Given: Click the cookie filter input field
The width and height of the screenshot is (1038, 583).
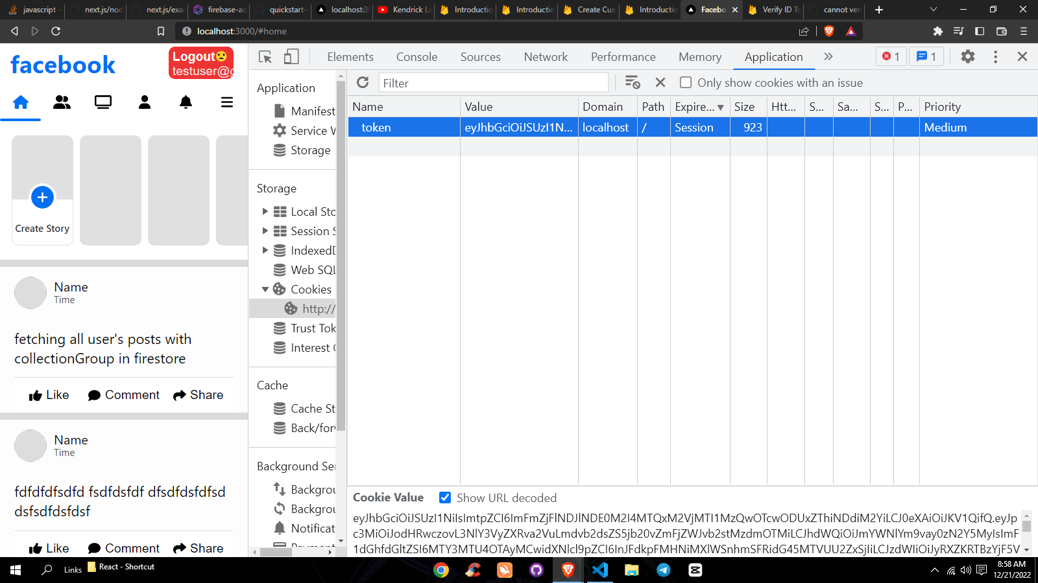Looking at the screenshot, I should point(493,82).
